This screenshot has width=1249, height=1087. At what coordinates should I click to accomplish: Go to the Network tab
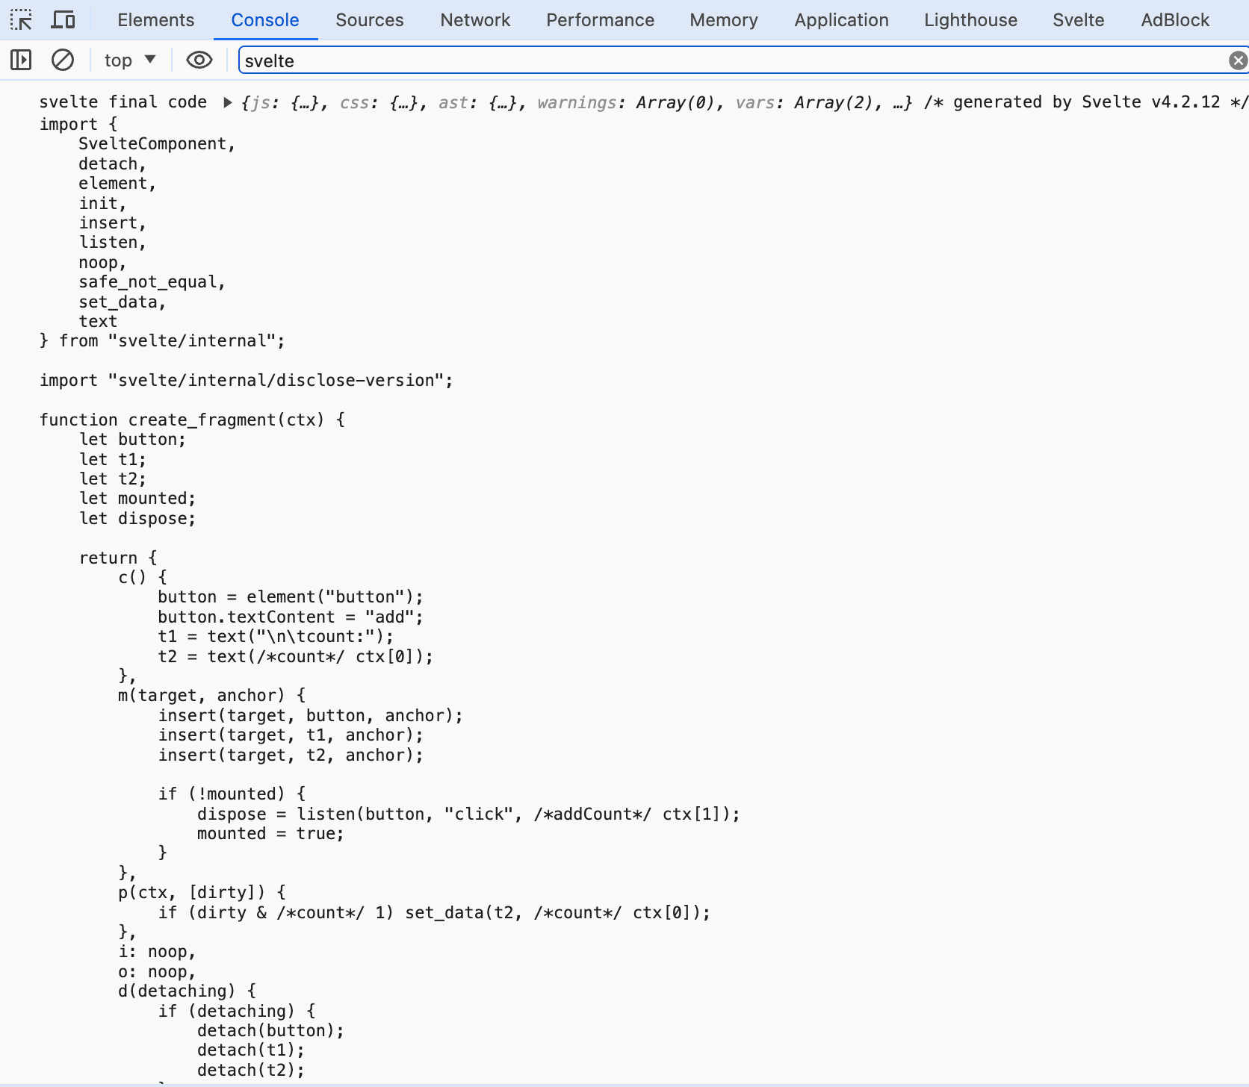[475, 20]
